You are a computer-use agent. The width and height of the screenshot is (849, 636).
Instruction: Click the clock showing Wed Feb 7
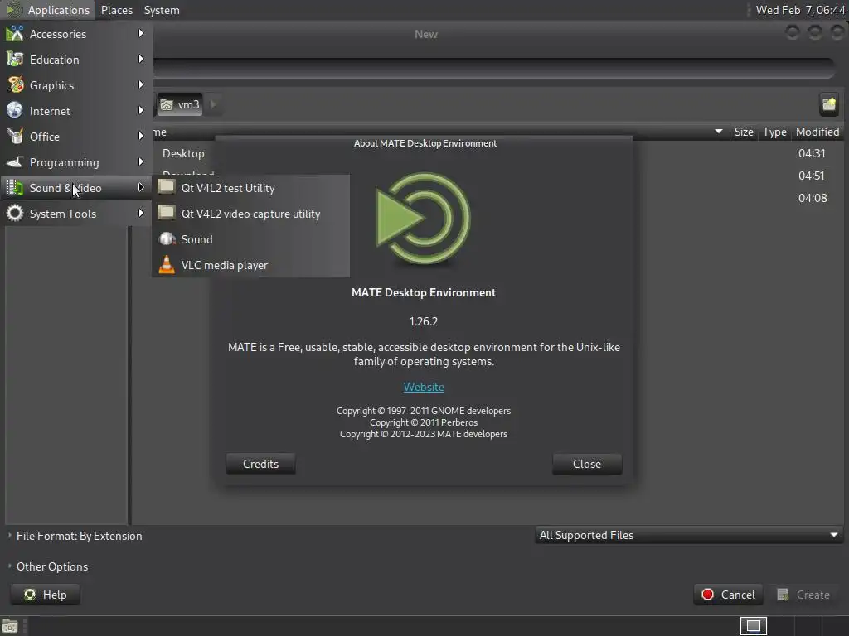(800, 10)
